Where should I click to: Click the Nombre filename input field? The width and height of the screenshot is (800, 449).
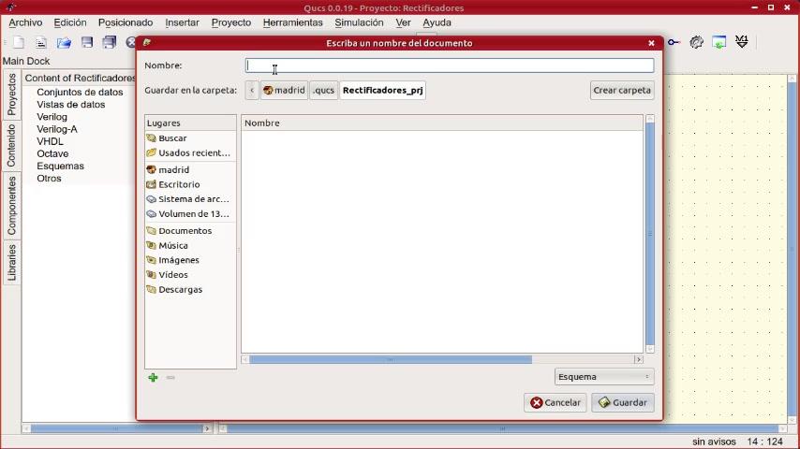pos(450,65)
